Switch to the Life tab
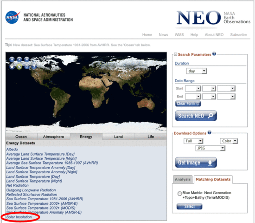Screen dimensions: 255x223 tap(151, 137)
